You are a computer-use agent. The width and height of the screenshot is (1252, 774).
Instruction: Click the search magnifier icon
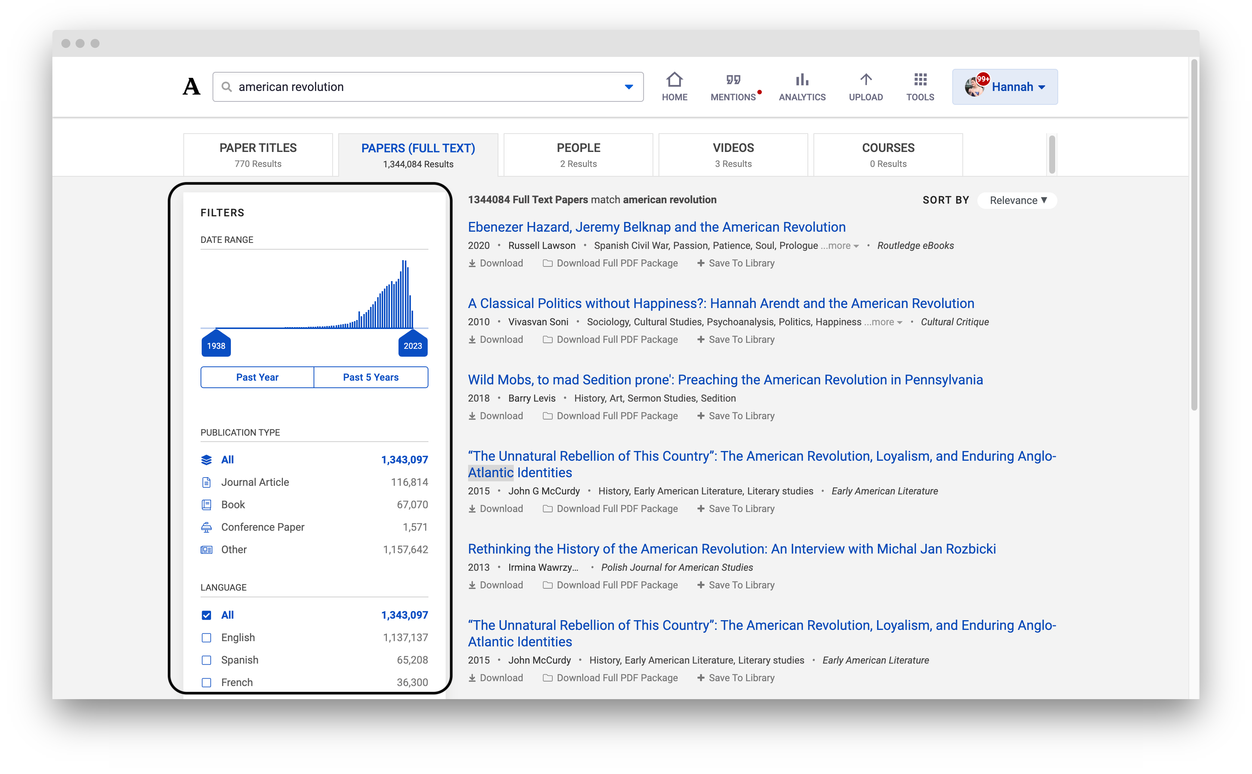(227, 86)
